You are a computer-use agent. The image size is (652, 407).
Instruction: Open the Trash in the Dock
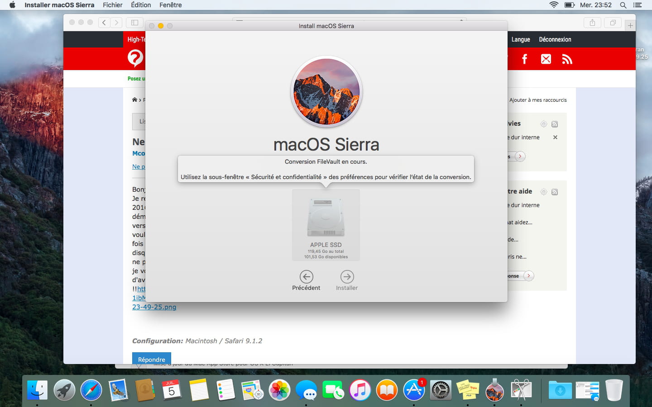(614, 390)
